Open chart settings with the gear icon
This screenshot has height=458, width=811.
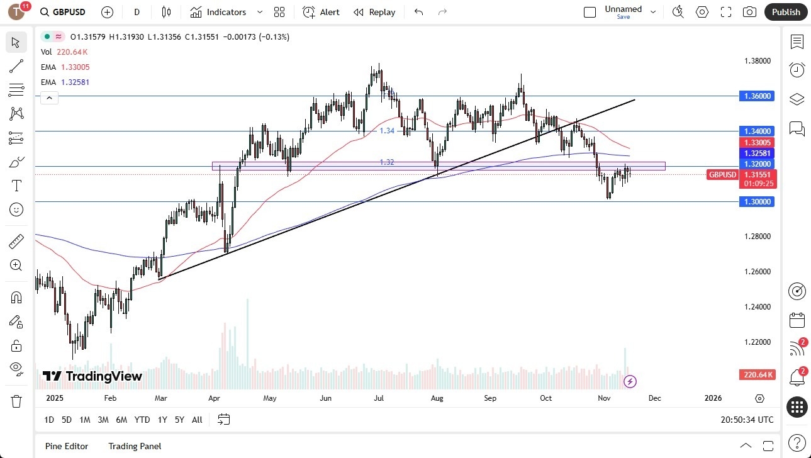(x=702, y=12)
